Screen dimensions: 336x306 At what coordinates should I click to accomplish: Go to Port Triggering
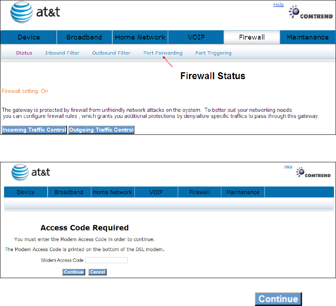[213, 53]
